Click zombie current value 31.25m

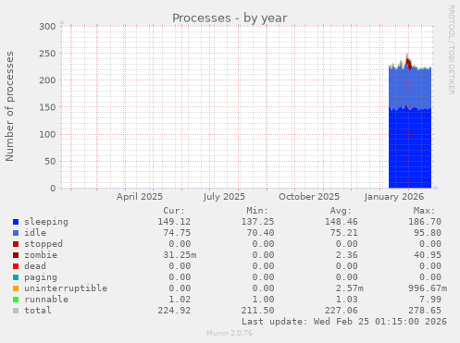(x=180, y=255)
